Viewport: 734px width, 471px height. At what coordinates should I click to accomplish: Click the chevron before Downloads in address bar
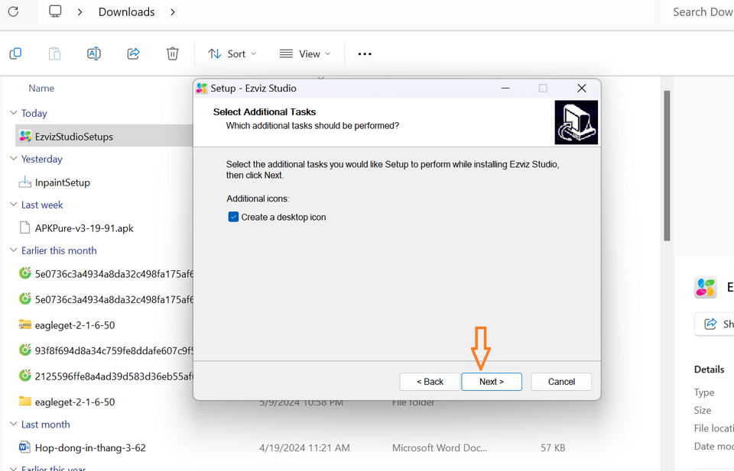pyautogui.click(x=80, y=12)
